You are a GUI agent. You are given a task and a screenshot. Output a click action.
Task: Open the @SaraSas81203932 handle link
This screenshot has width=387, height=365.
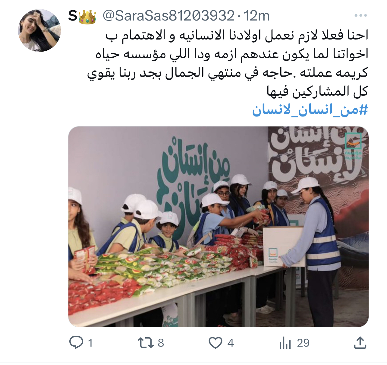(168, 16)
